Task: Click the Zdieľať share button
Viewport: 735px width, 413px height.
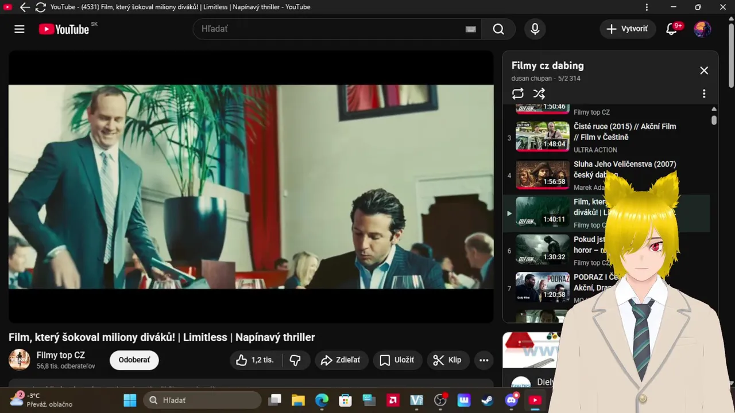Action: (x=341, y=360)
